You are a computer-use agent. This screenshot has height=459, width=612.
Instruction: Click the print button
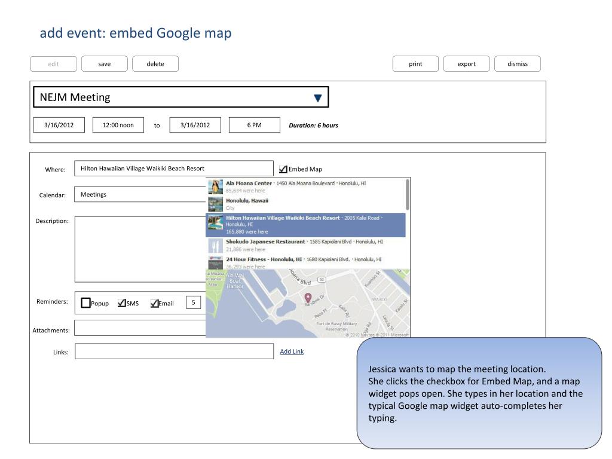point(416,63)
